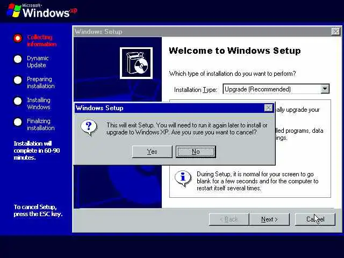Click the Cancel button in wizard
This screenshot has height=258, width=344.
tap(315, 219)
